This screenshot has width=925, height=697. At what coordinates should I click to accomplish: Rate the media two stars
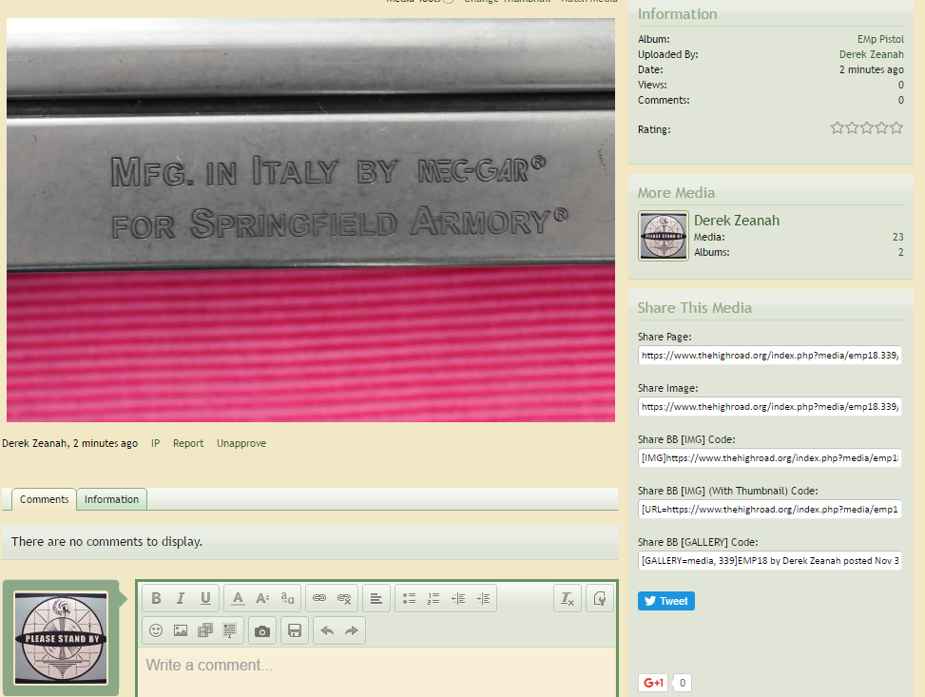852,127
